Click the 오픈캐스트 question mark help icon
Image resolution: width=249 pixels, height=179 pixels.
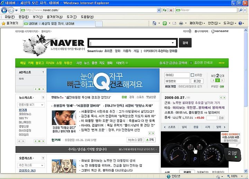(x=43, y=158)
